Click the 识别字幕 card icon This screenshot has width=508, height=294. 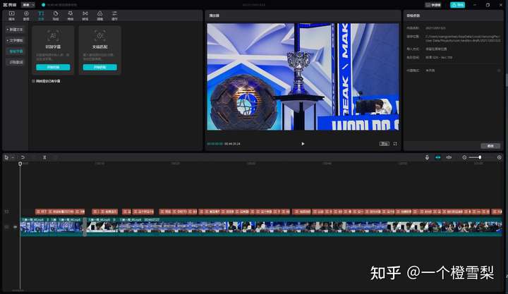click(x=53, y=36)
